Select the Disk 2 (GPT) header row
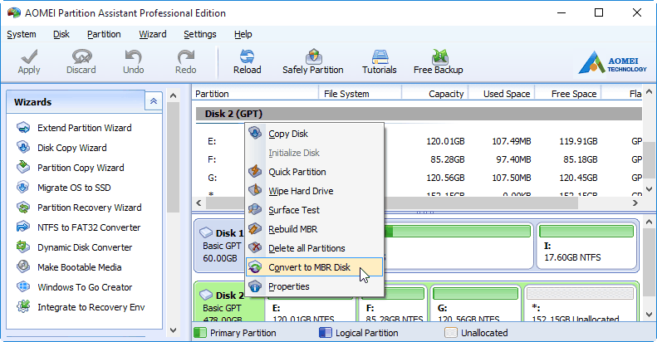 click(419, 114)
